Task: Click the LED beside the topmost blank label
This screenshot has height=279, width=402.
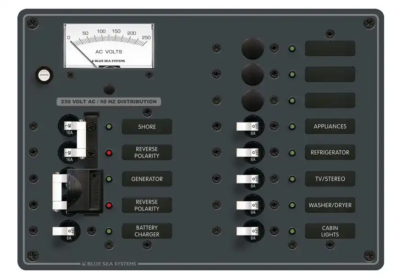Action: click(x=292, y=48)
